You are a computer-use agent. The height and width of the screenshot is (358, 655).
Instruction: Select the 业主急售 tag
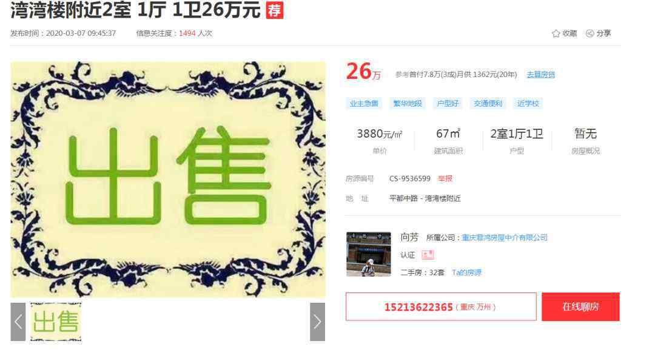[364, 104]
